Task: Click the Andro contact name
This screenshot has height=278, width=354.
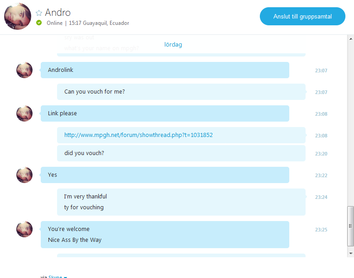Action: pos(58,12)
